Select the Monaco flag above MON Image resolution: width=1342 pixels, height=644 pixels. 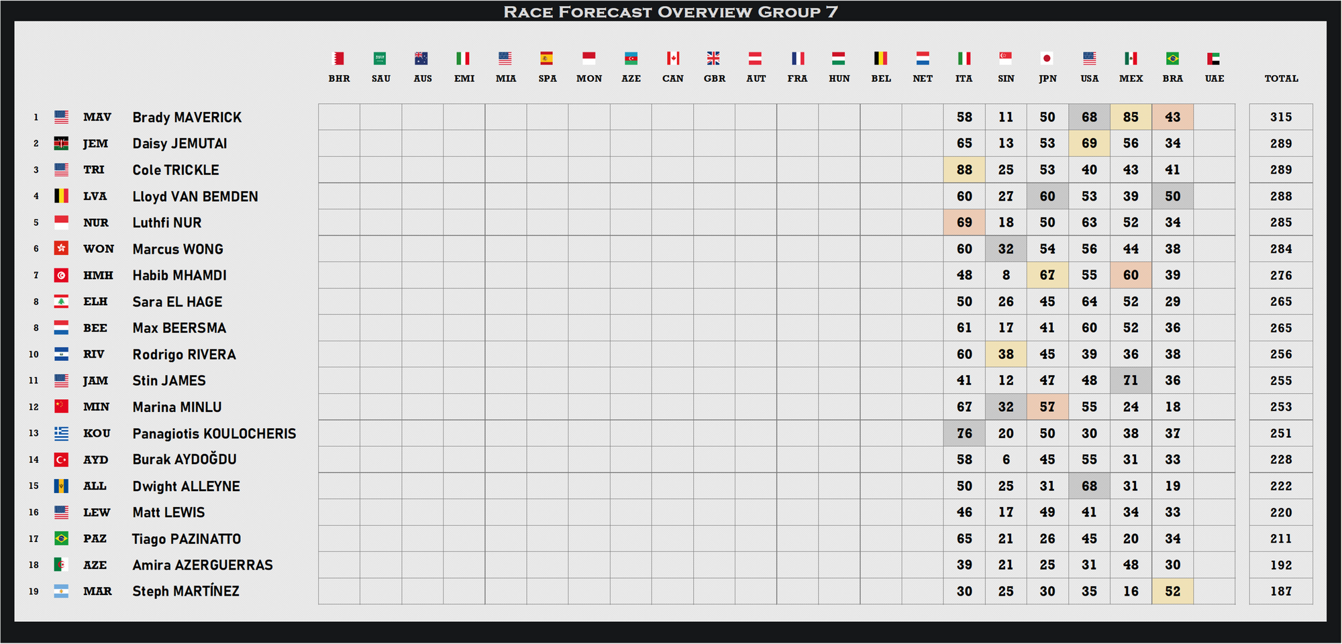[x=588, y=58]
